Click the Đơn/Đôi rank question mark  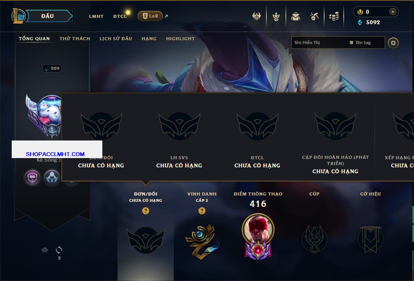click(x=145, y=210)
